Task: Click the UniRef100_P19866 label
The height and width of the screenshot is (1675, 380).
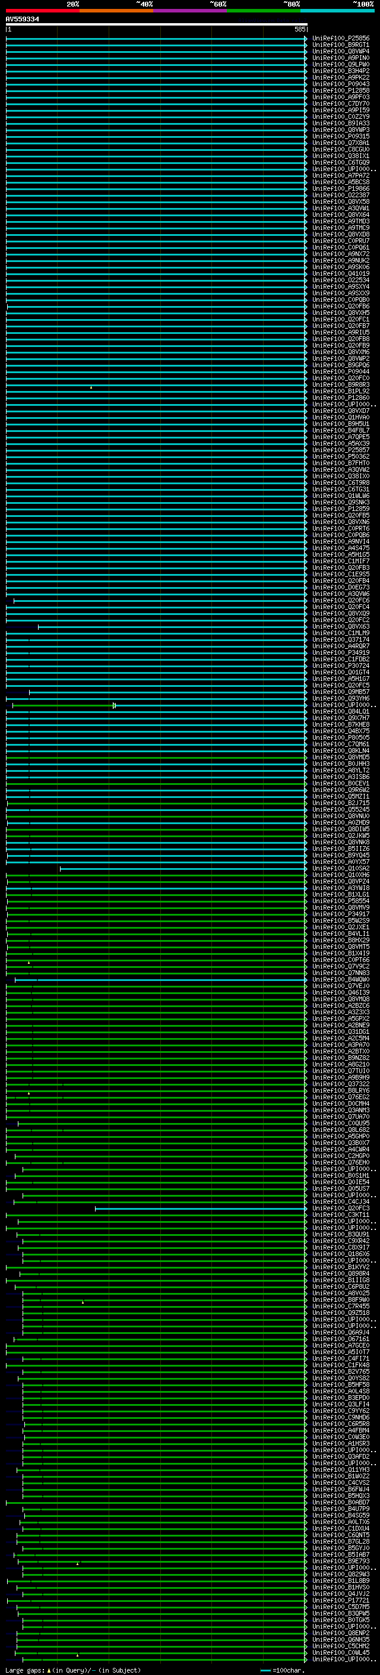Action: click(x=341, y=189)
